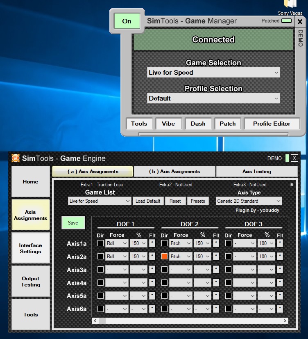The image size is (308, 339).
Task: Switch to (a) Axis Assignments tab
Action: click(93, 172)
